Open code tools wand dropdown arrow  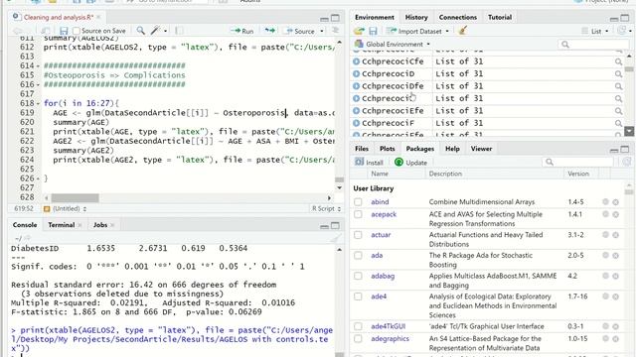tap(165, 31)
